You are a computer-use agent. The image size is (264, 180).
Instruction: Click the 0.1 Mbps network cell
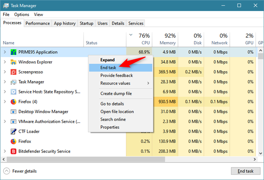[217, 102]
